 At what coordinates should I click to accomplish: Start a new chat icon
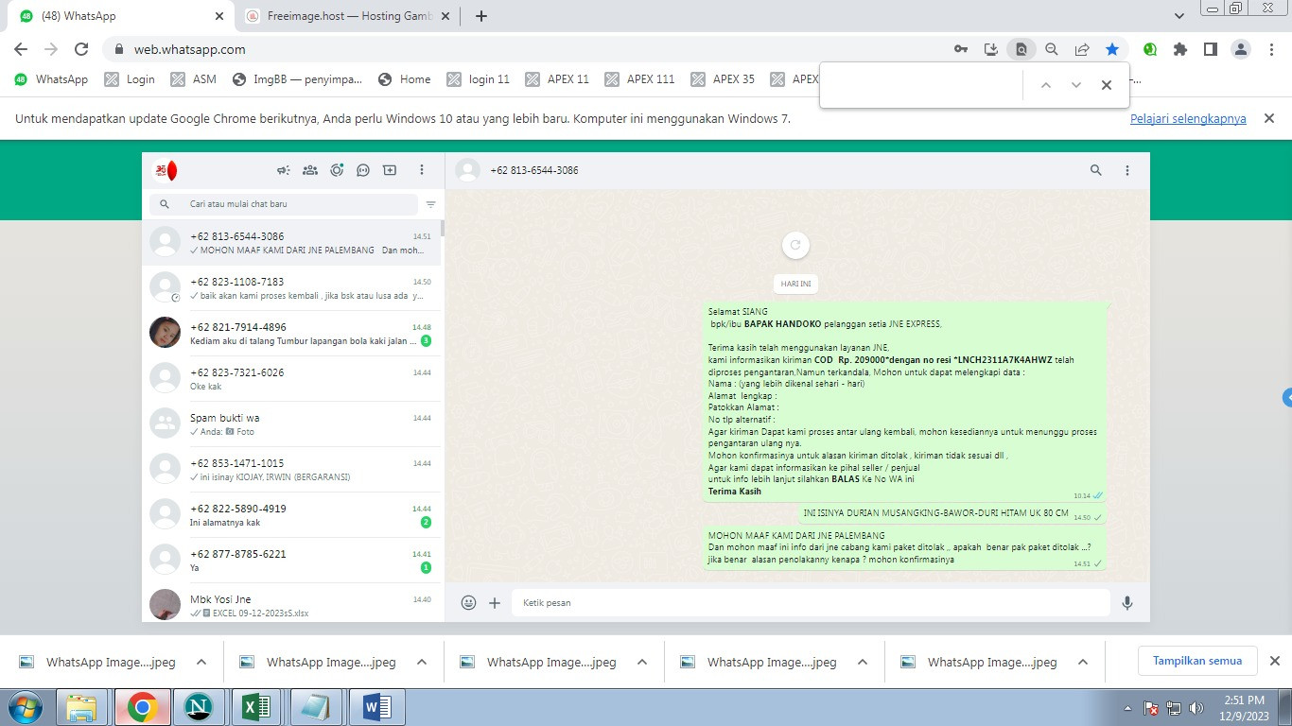tap(390, 170)
